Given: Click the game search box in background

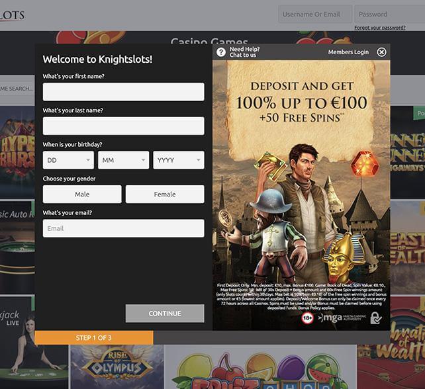Looking at the screenshot, I should 17,89.
